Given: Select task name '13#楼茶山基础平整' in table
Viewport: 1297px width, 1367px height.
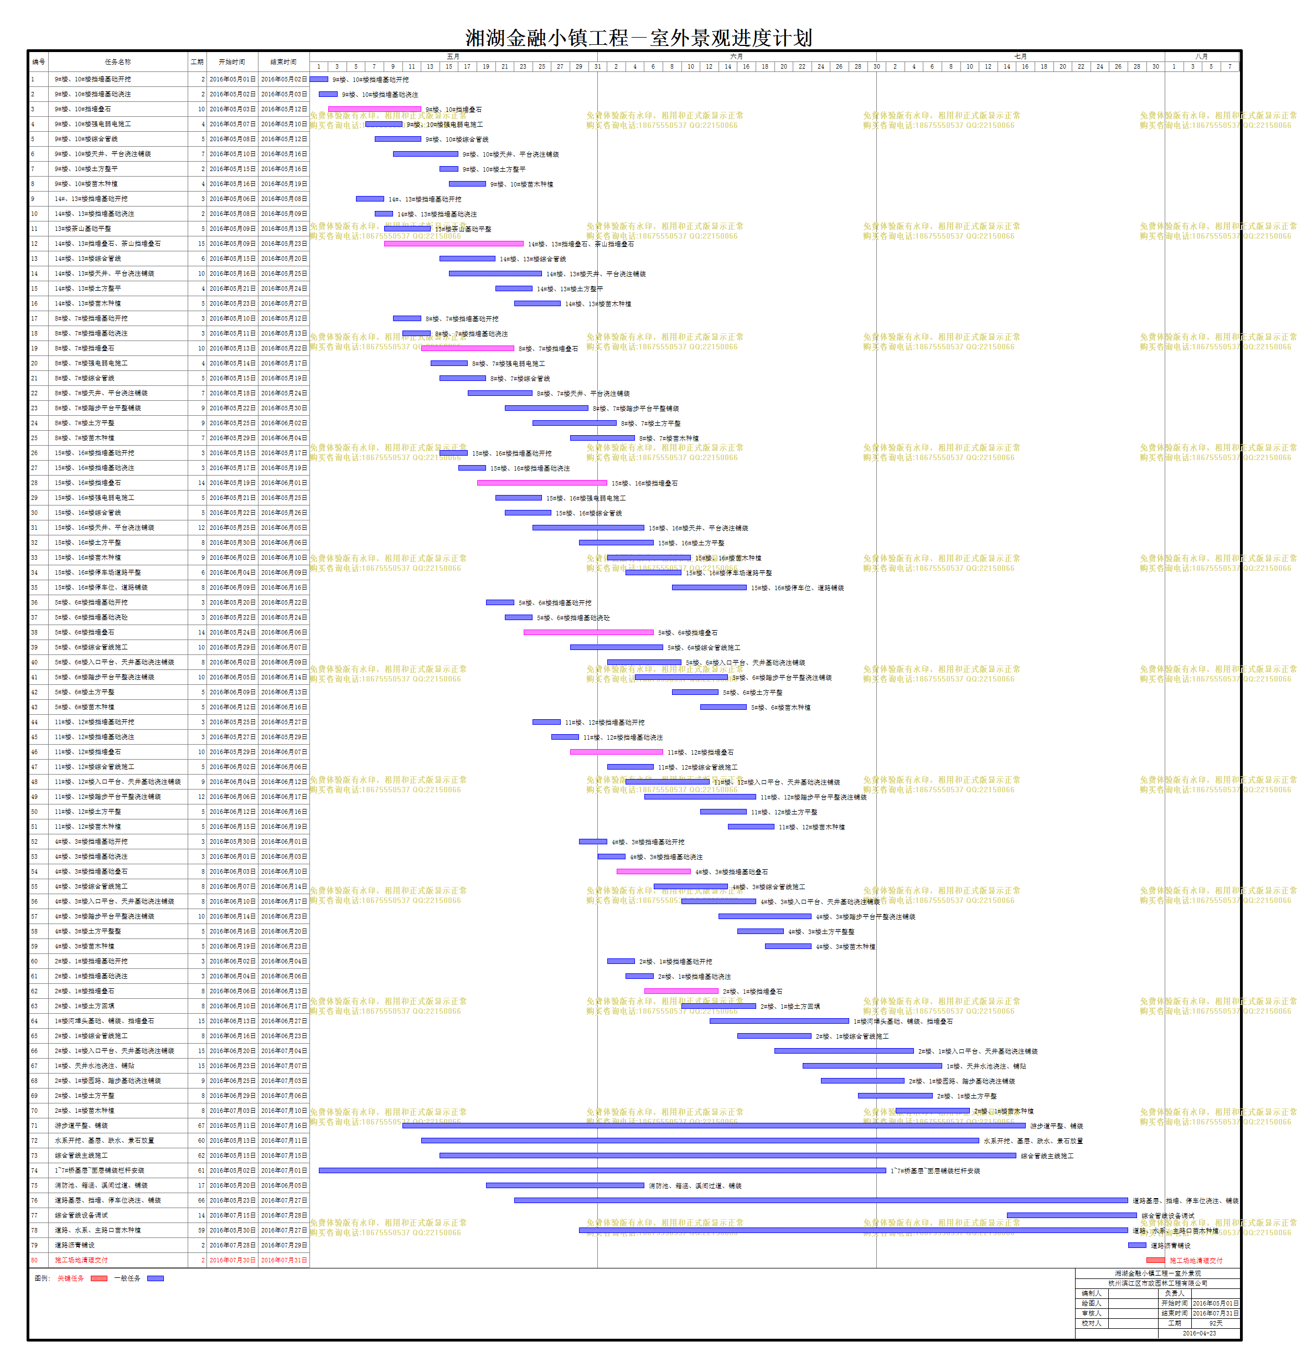Looking at the screenshot, I should pos(83,228).
